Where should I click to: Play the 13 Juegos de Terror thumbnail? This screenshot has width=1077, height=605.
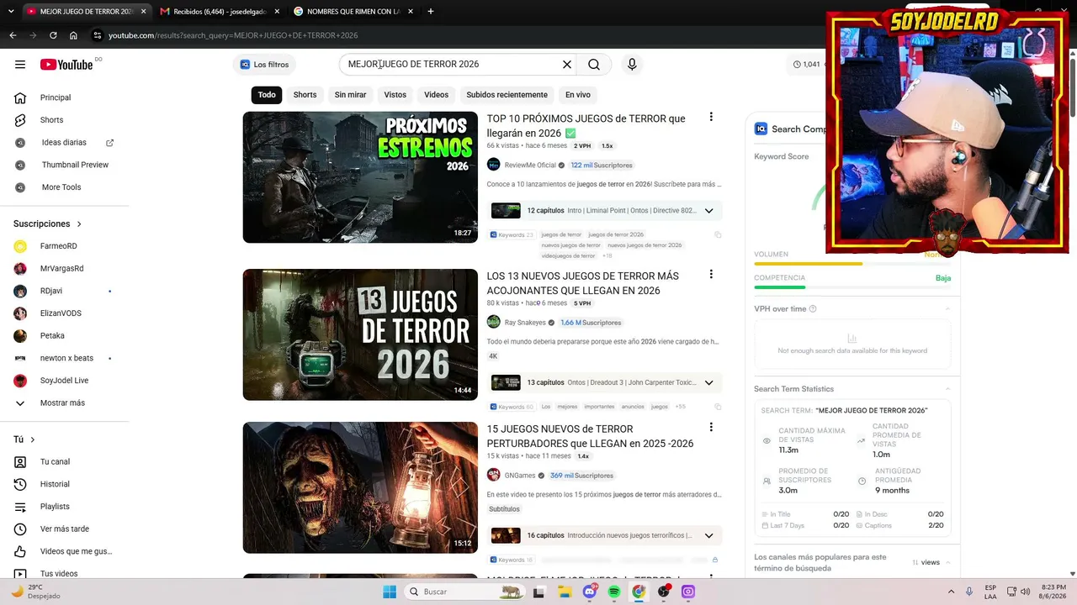click(360, 334)
